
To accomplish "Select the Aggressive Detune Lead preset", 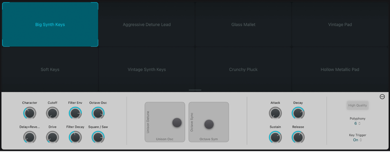I will pyautogui.click(x=147, y=25).
